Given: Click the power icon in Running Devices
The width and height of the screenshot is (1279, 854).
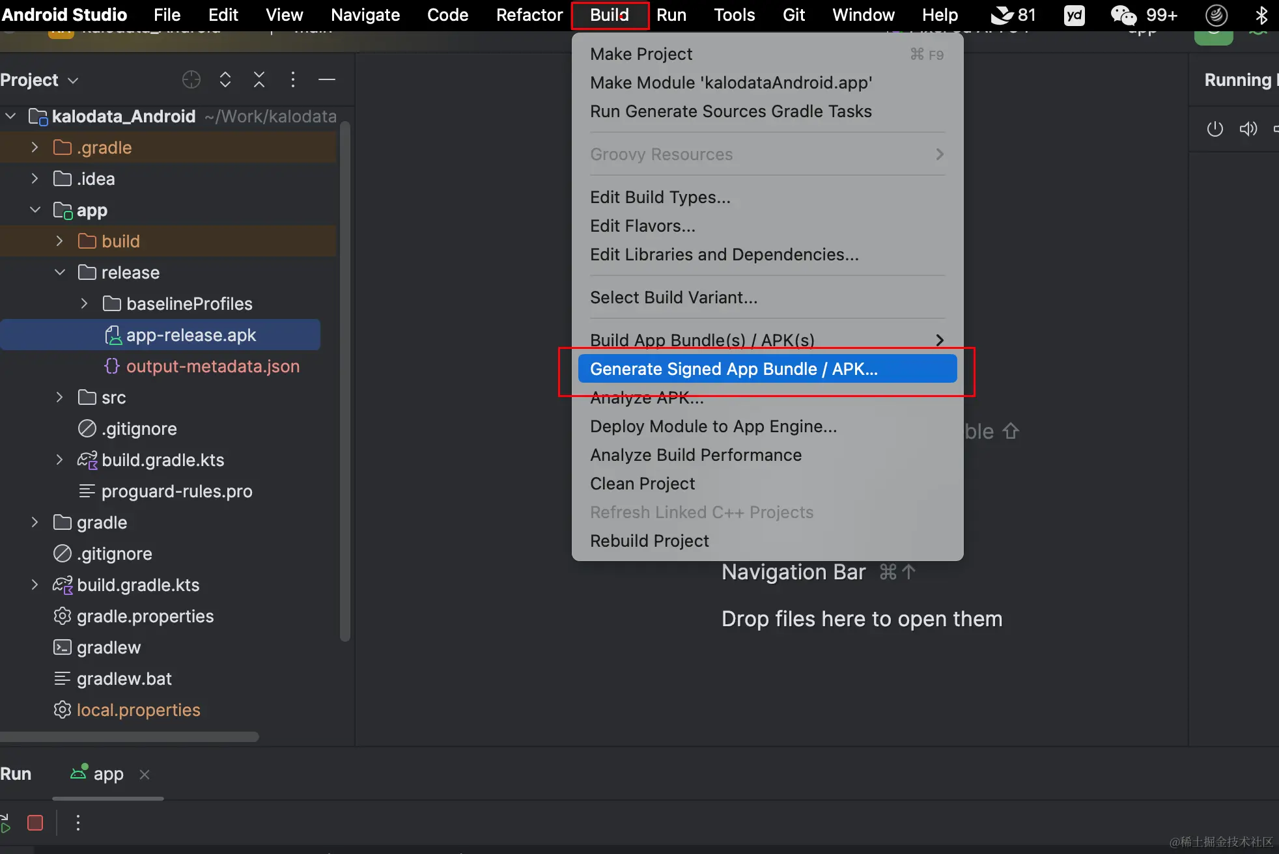Looking at the screenshot, I should click(x=1215, y=129).
